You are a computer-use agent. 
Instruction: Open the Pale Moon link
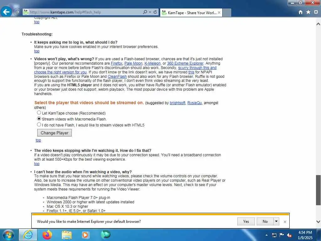tap(133, 63)
